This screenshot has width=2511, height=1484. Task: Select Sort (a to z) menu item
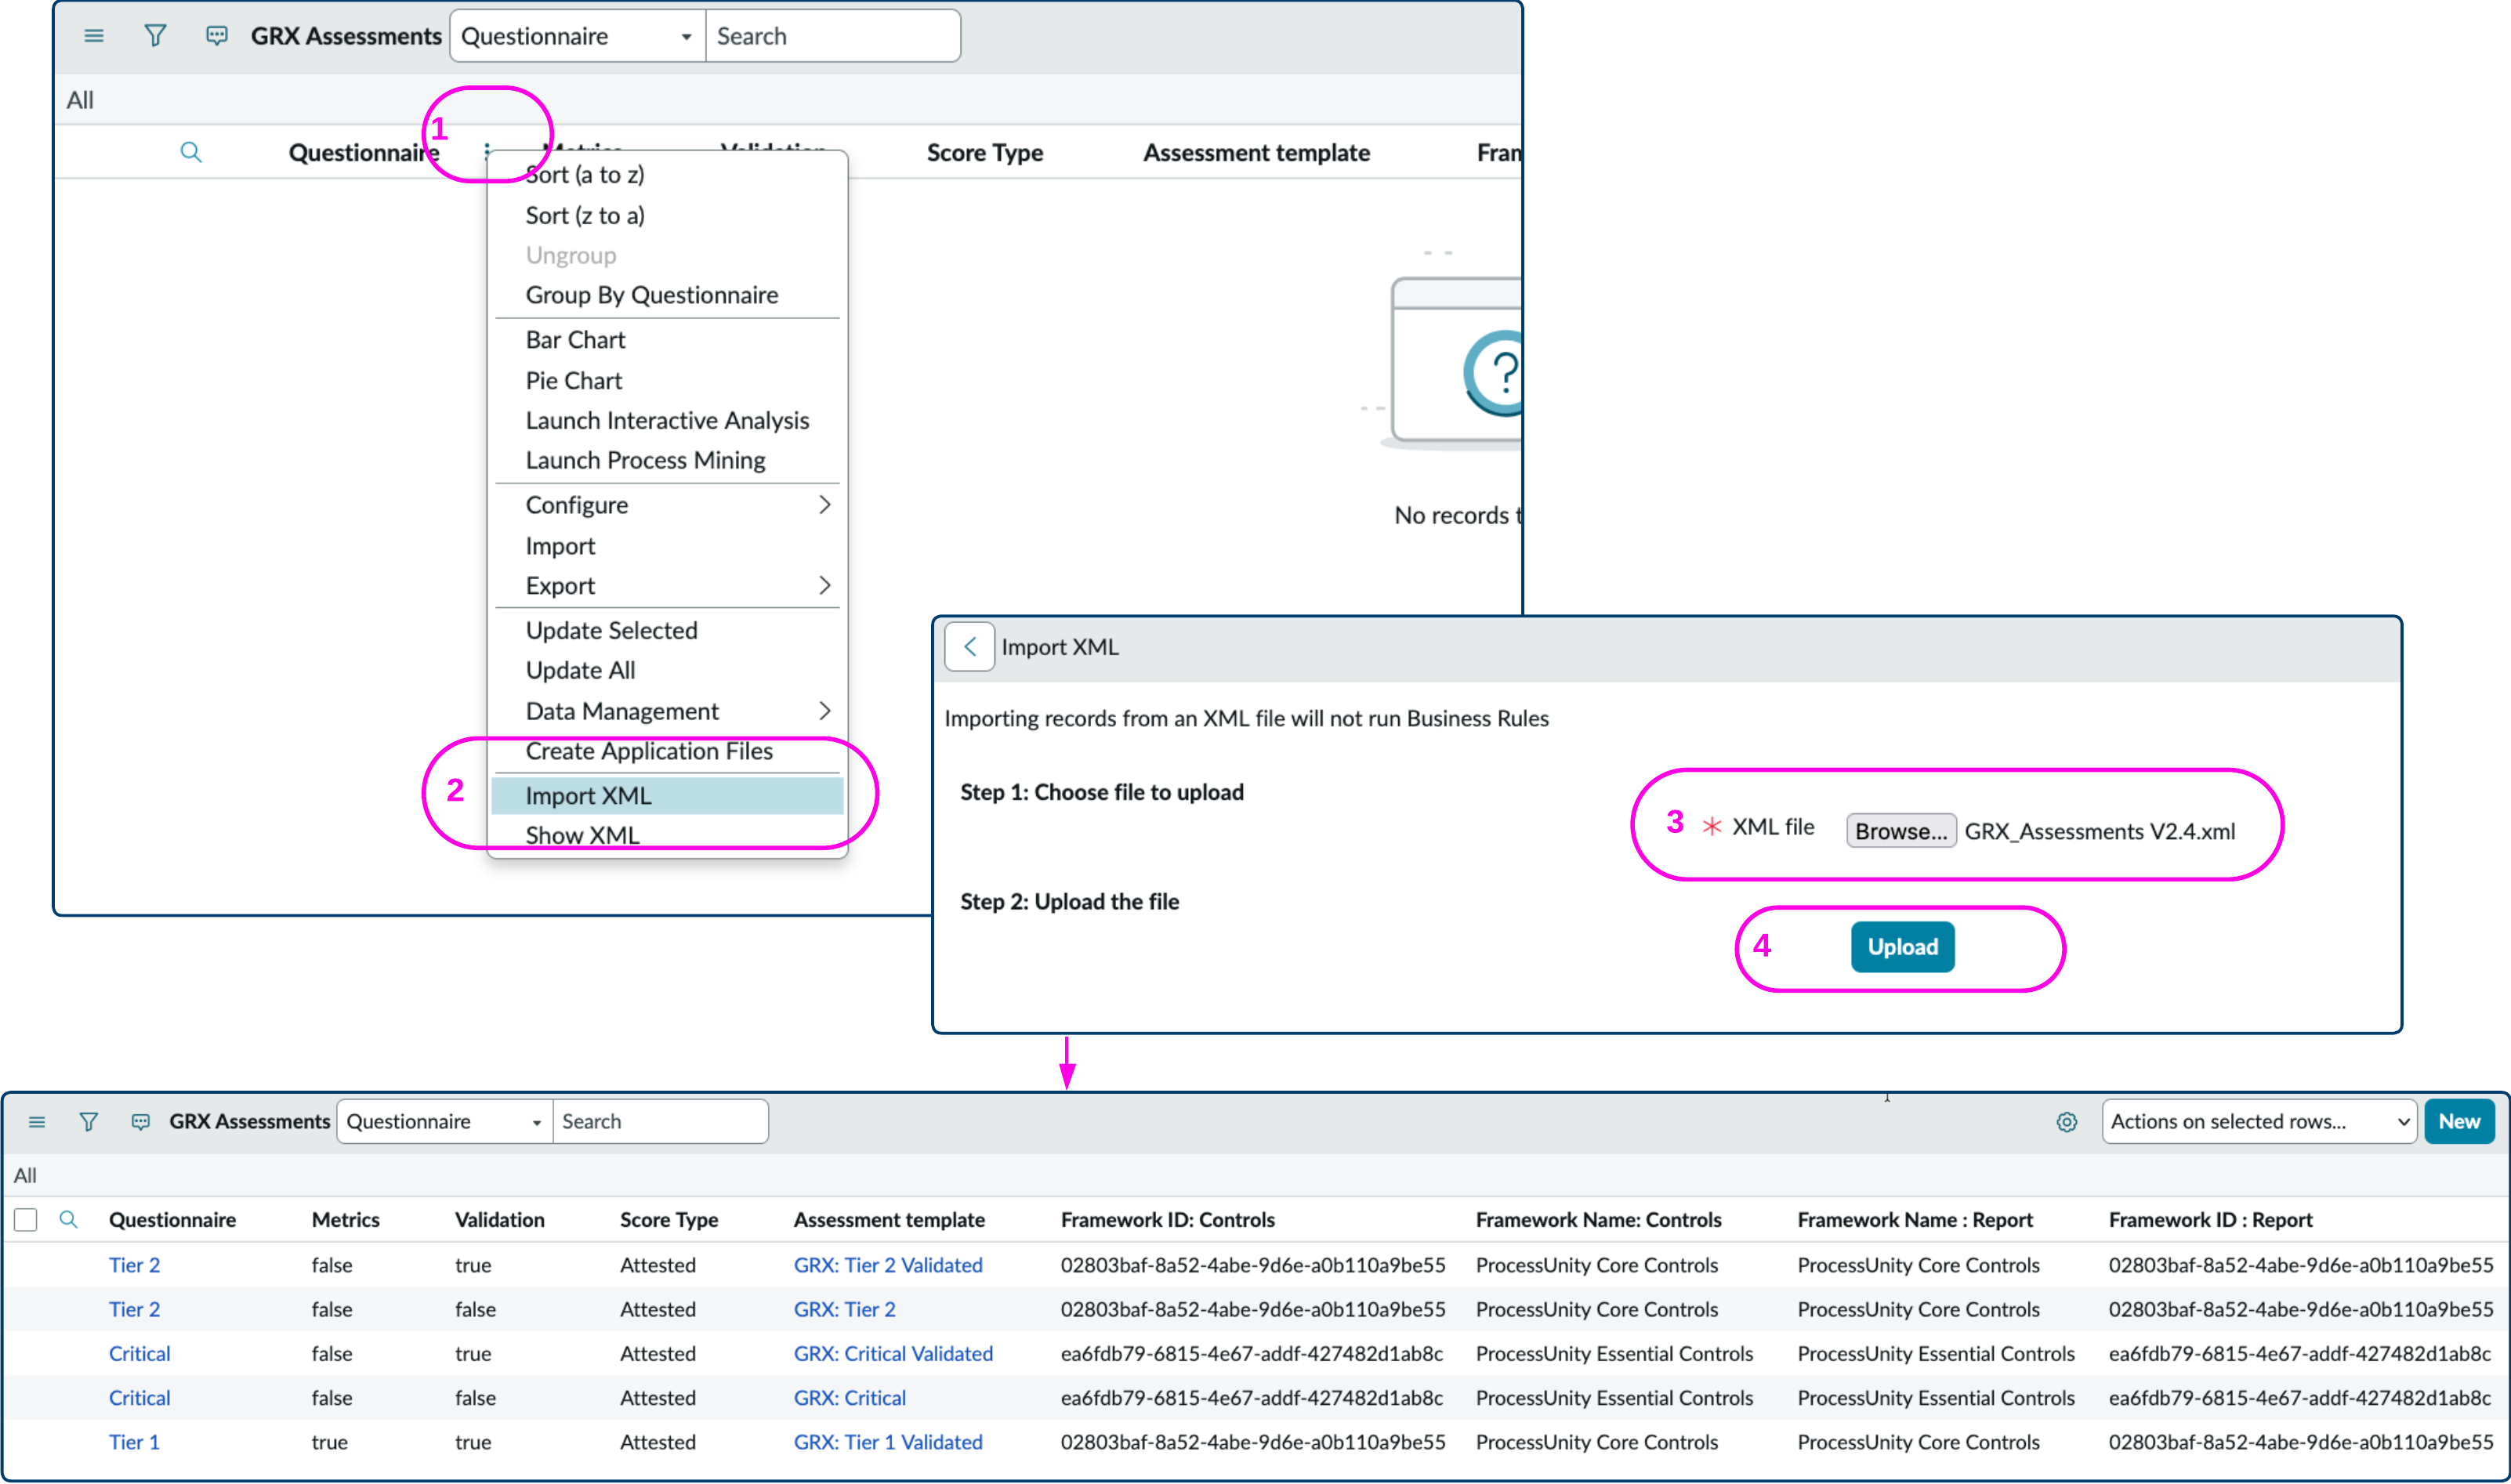585,175
